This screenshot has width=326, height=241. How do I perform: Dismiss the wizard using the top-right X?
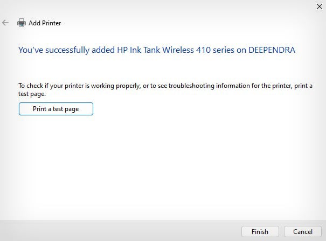320,6
